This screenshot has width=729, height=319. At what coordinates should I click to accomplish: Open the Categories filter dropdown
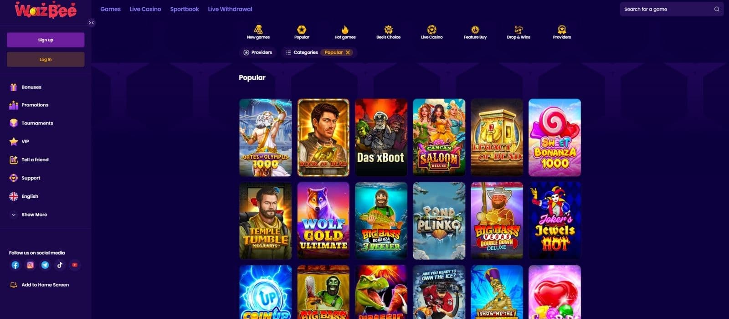302,52
